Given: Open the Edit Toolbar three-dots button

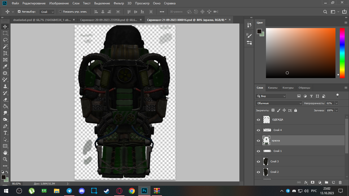Looking at the screenshot, I should [5, 166].
